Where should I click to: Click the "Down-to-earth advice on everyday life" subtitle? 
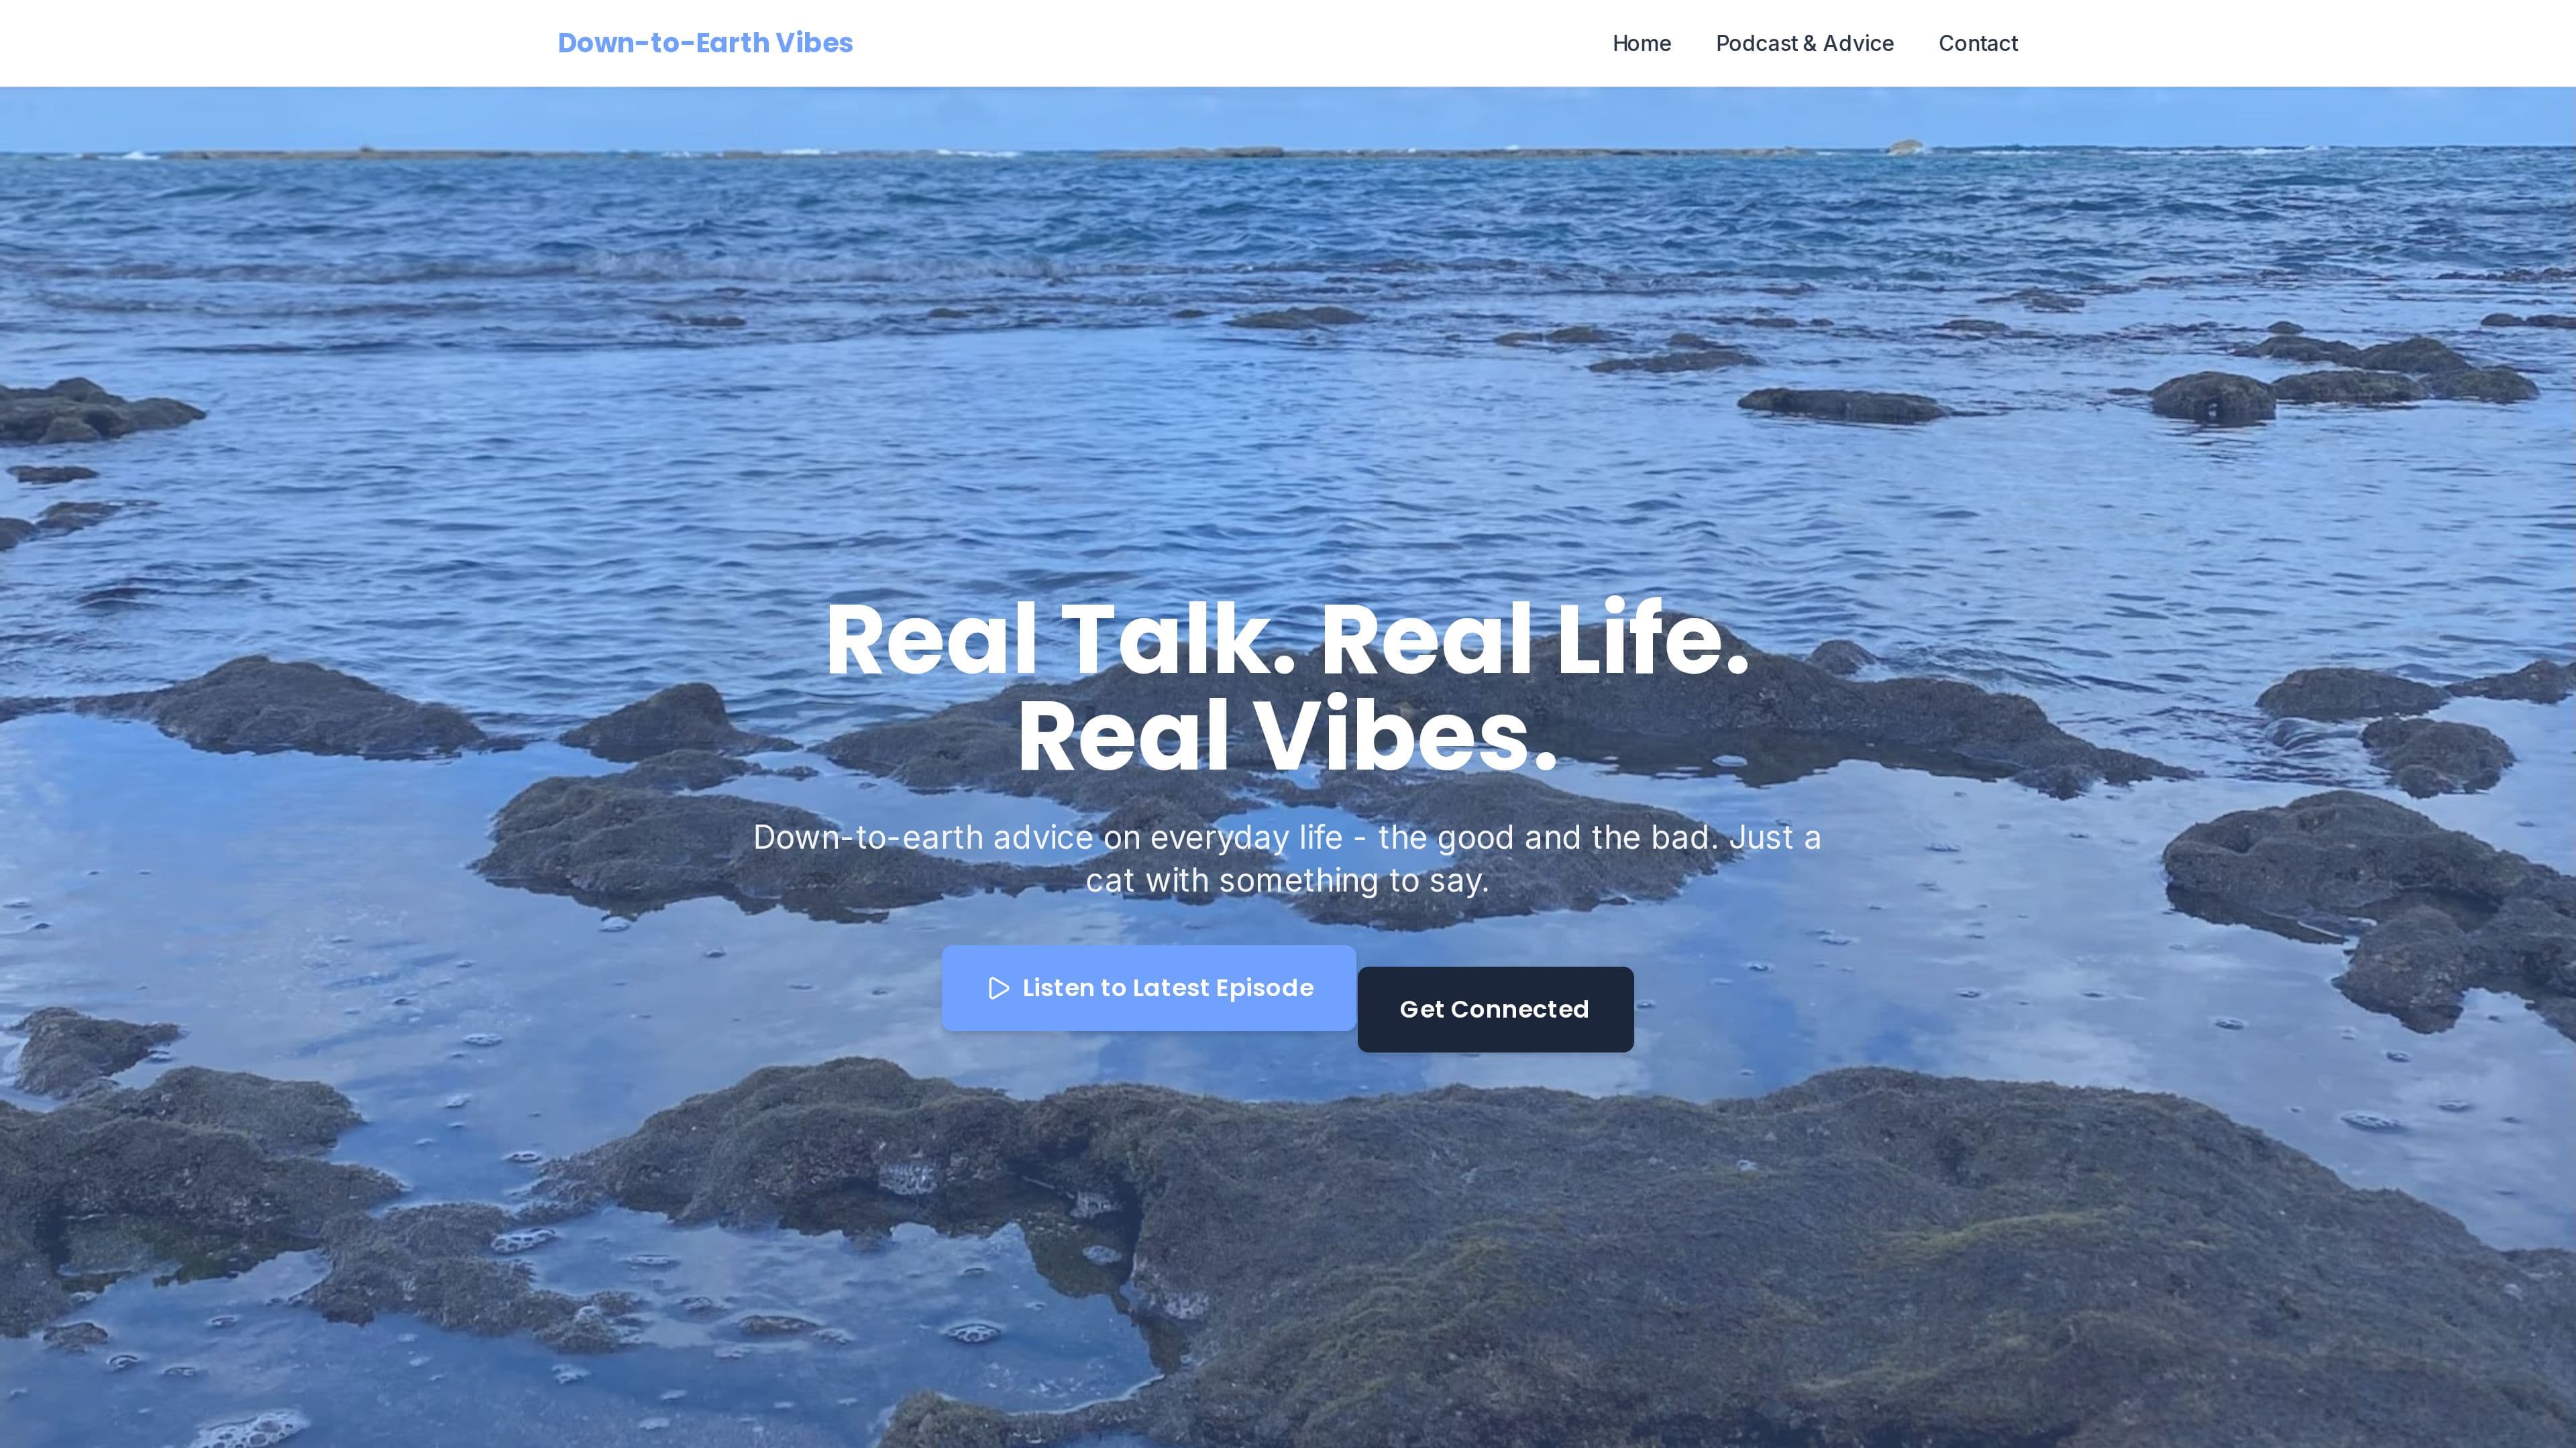coord(1048,837)
